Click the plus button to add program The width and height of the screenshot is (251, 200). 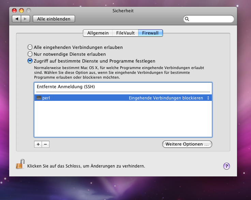(38, 144)
